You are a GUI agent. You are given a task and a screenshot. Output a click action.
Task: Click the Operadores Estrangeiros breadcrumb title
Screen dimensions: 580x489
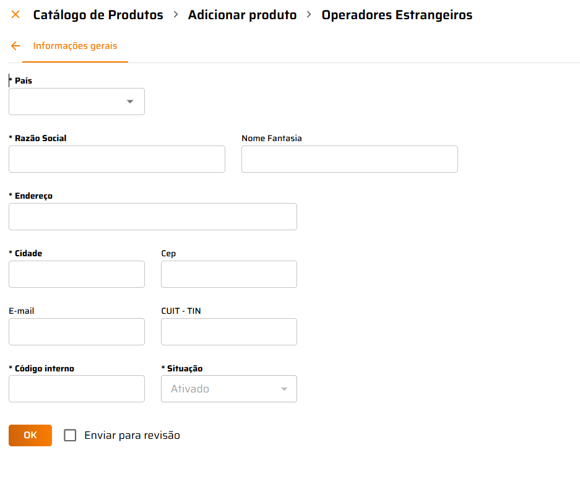pos(397,15)
